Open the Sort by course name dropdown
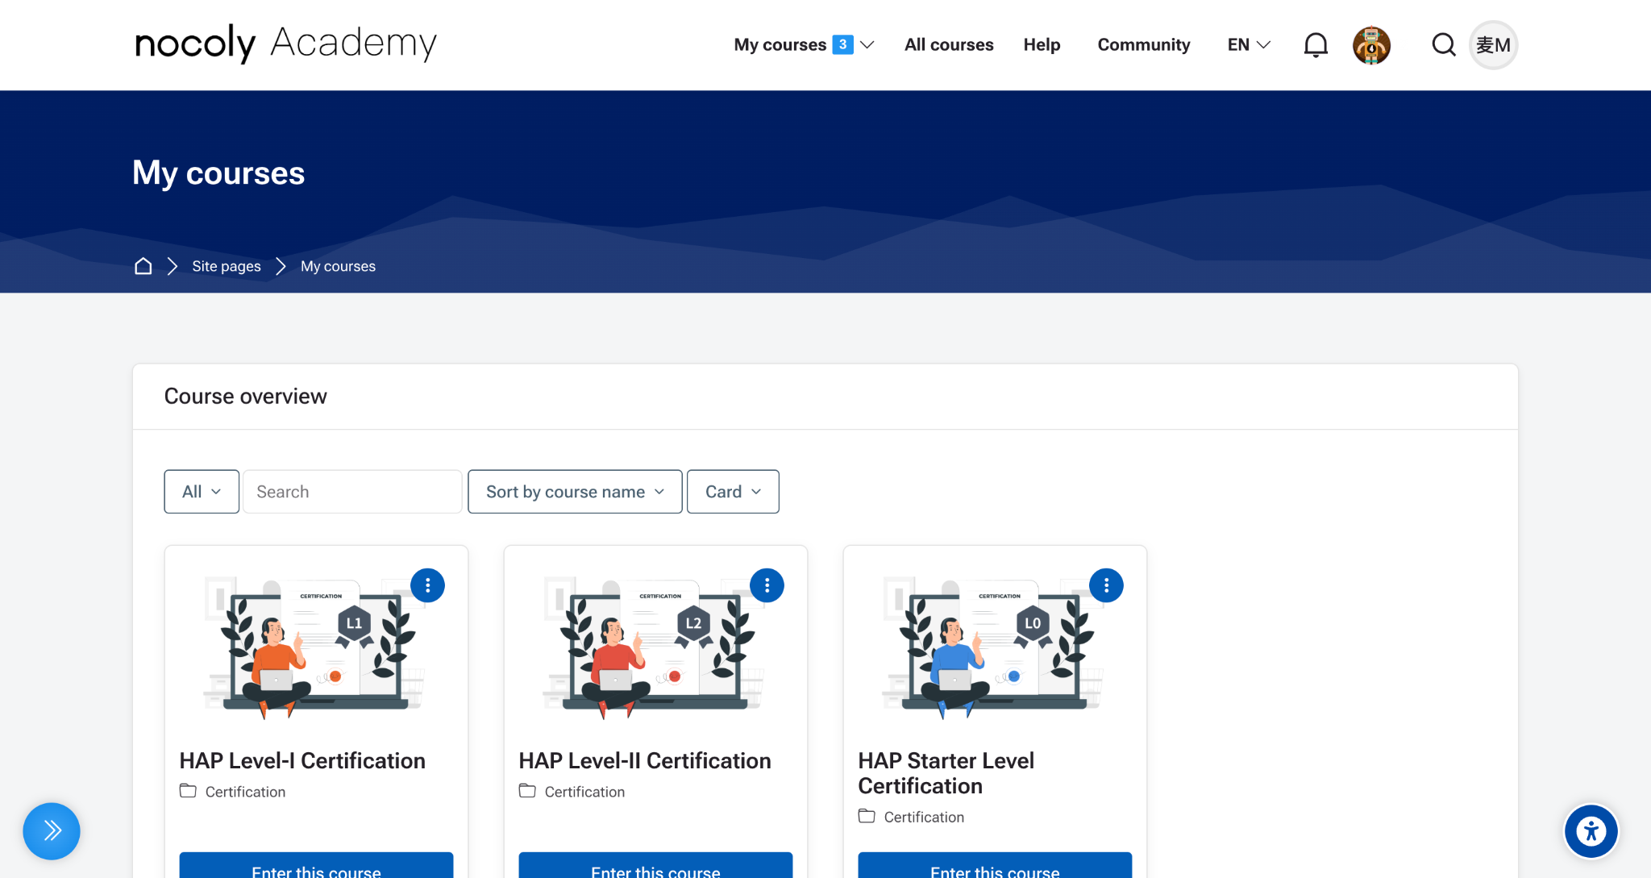This screenshot has width=1651, height=878. (575, 492)
